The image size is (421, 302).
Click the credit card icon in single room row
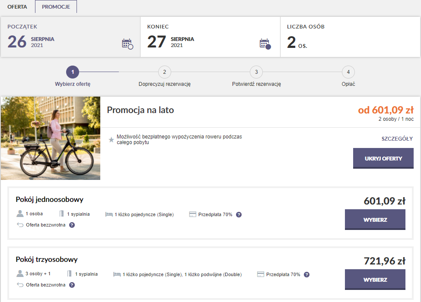[x=193, y=214]
